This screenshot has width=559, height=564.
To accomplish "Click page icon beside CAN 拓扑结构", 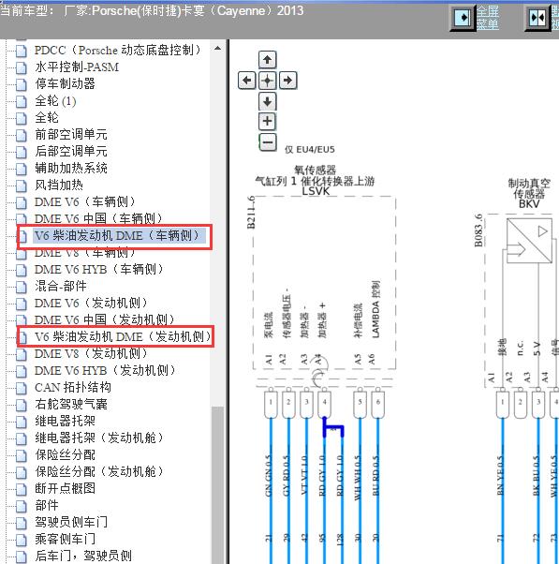I will point(21,388).
